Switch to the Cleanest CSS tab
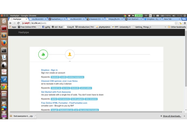 [95, 19]
